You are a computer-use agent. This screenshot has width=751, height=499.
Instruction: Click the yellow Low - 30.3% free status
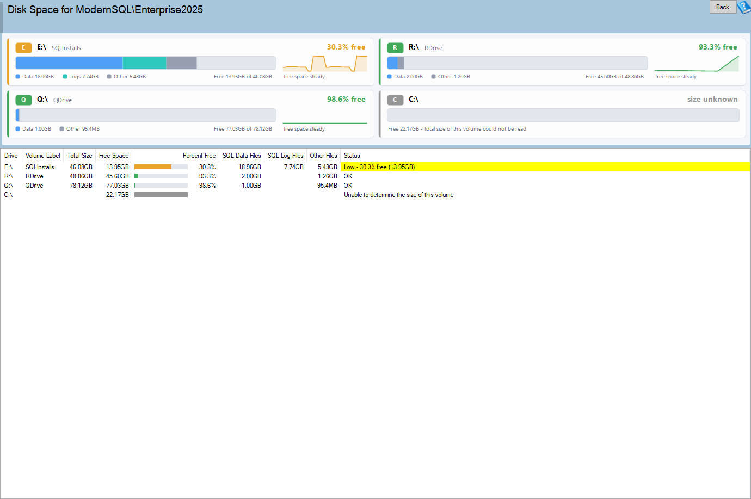(x=545, y=167)
